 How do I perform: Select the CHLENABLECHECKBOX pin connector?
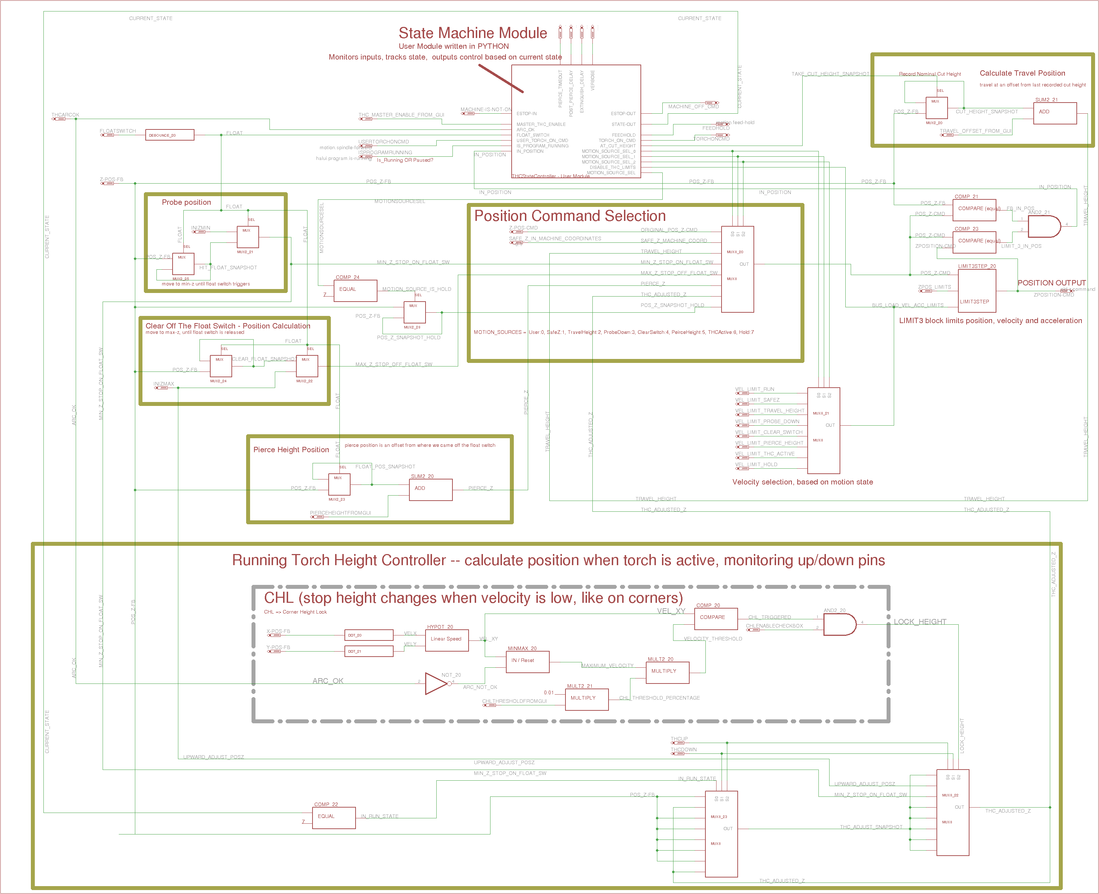[753, 630]
